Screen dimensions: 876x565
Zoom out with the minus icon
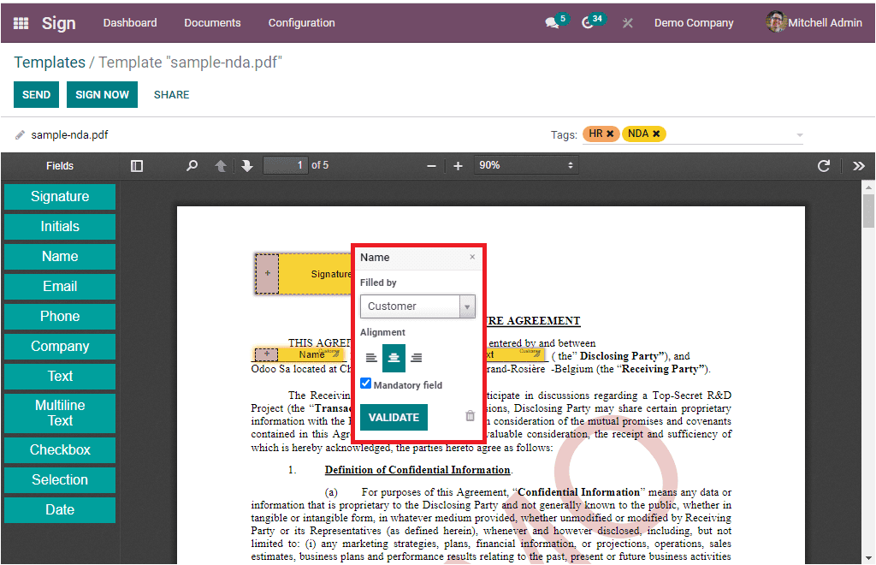coord(431,166)
